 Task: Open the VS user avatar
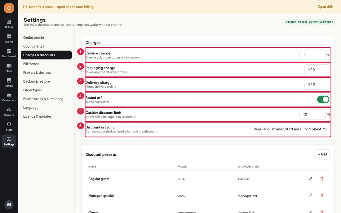[x=9, y=205]
